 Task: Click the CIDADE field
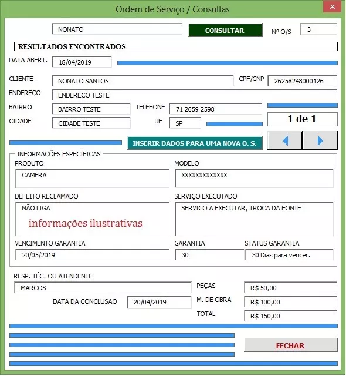(91, 123)
